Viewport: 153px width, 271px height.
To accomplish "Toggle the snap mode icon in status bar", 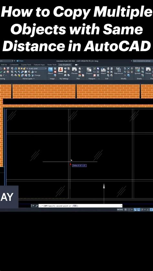I will click(129, 210).
